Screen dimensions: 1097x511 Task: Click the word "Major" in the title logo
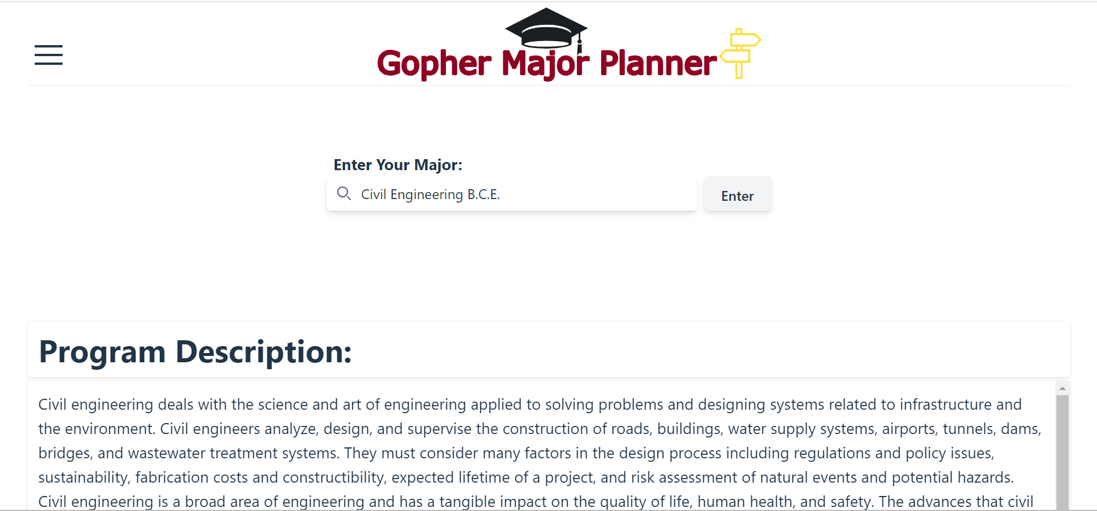coord(545,64)
